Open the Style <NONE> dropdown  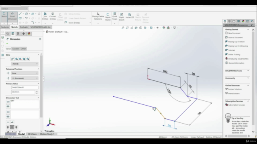pos(25,64)
